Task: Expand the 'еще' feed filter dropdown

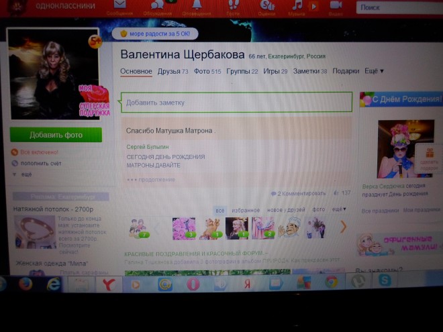Action: (339, 209)
